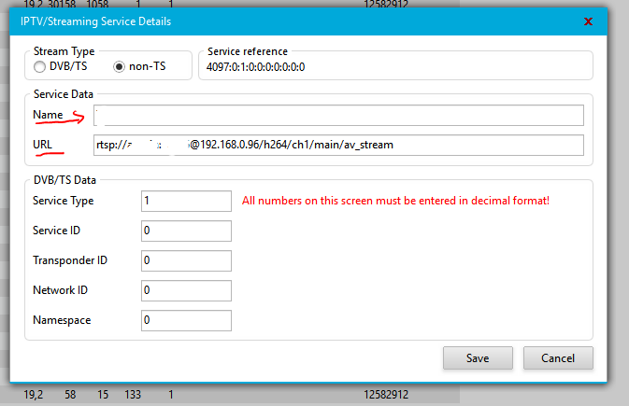
Task: Select the non-TS stream type option
Action: 119,67
